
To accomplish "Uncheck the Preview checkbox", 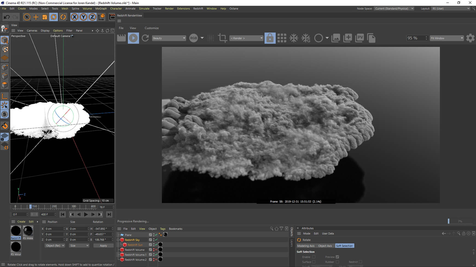I will (337, 257).
